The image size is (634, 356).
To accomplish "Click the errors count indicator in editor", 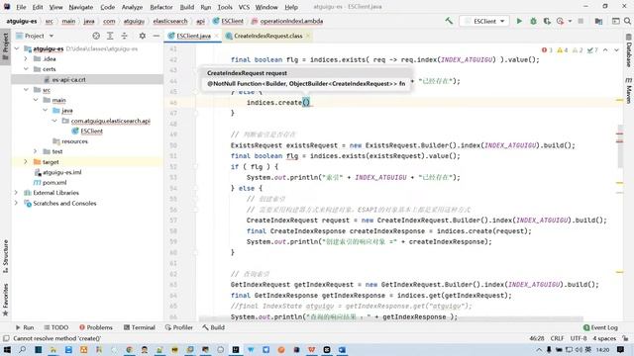I will click(x=547, y=50).
